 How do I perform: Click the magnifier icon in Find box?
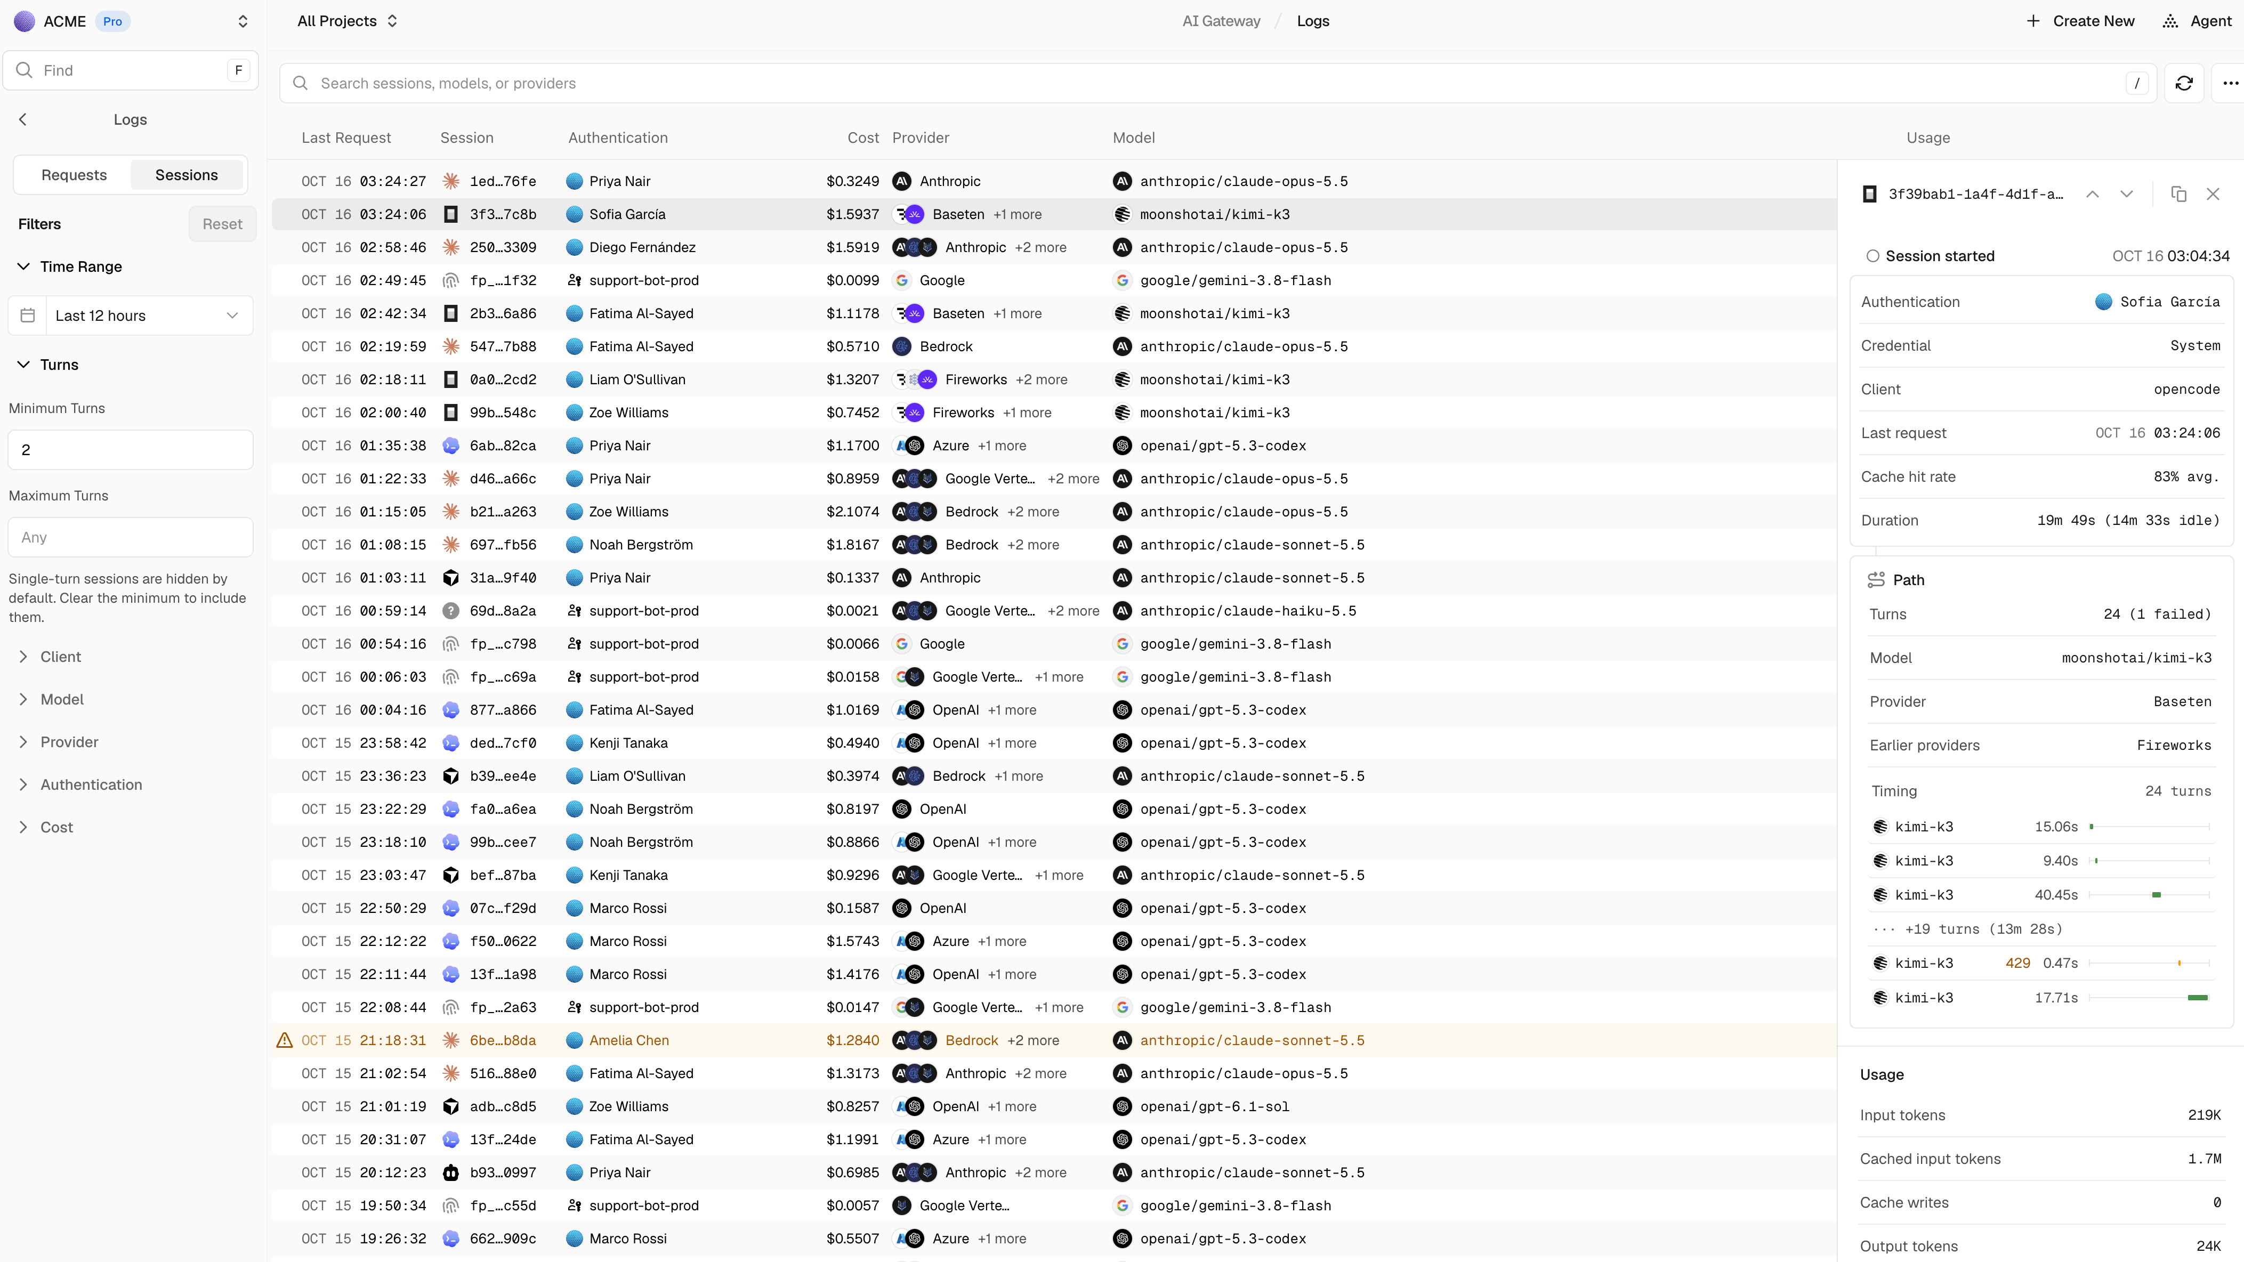click(25, 70)
